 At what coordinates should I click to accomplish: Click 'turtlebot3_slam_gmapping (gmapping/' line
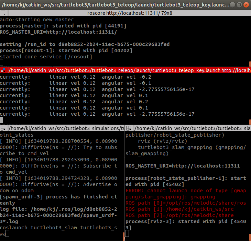[x=192, y=147]
